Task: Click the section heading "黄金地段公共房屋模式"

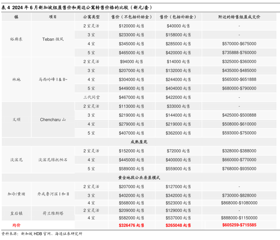Action: (x=139, y=178)
